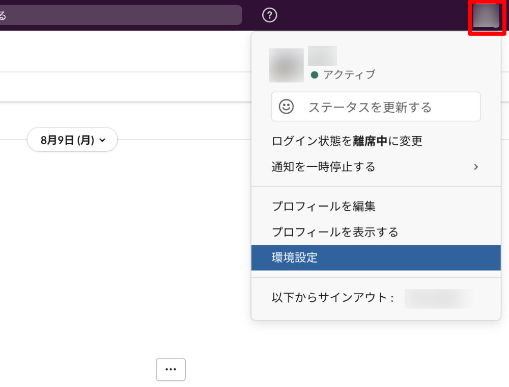Expand submenu arrow next to 通知を一時停止する
The height and width of the screenshot is (387, 509).
(476, 167)
